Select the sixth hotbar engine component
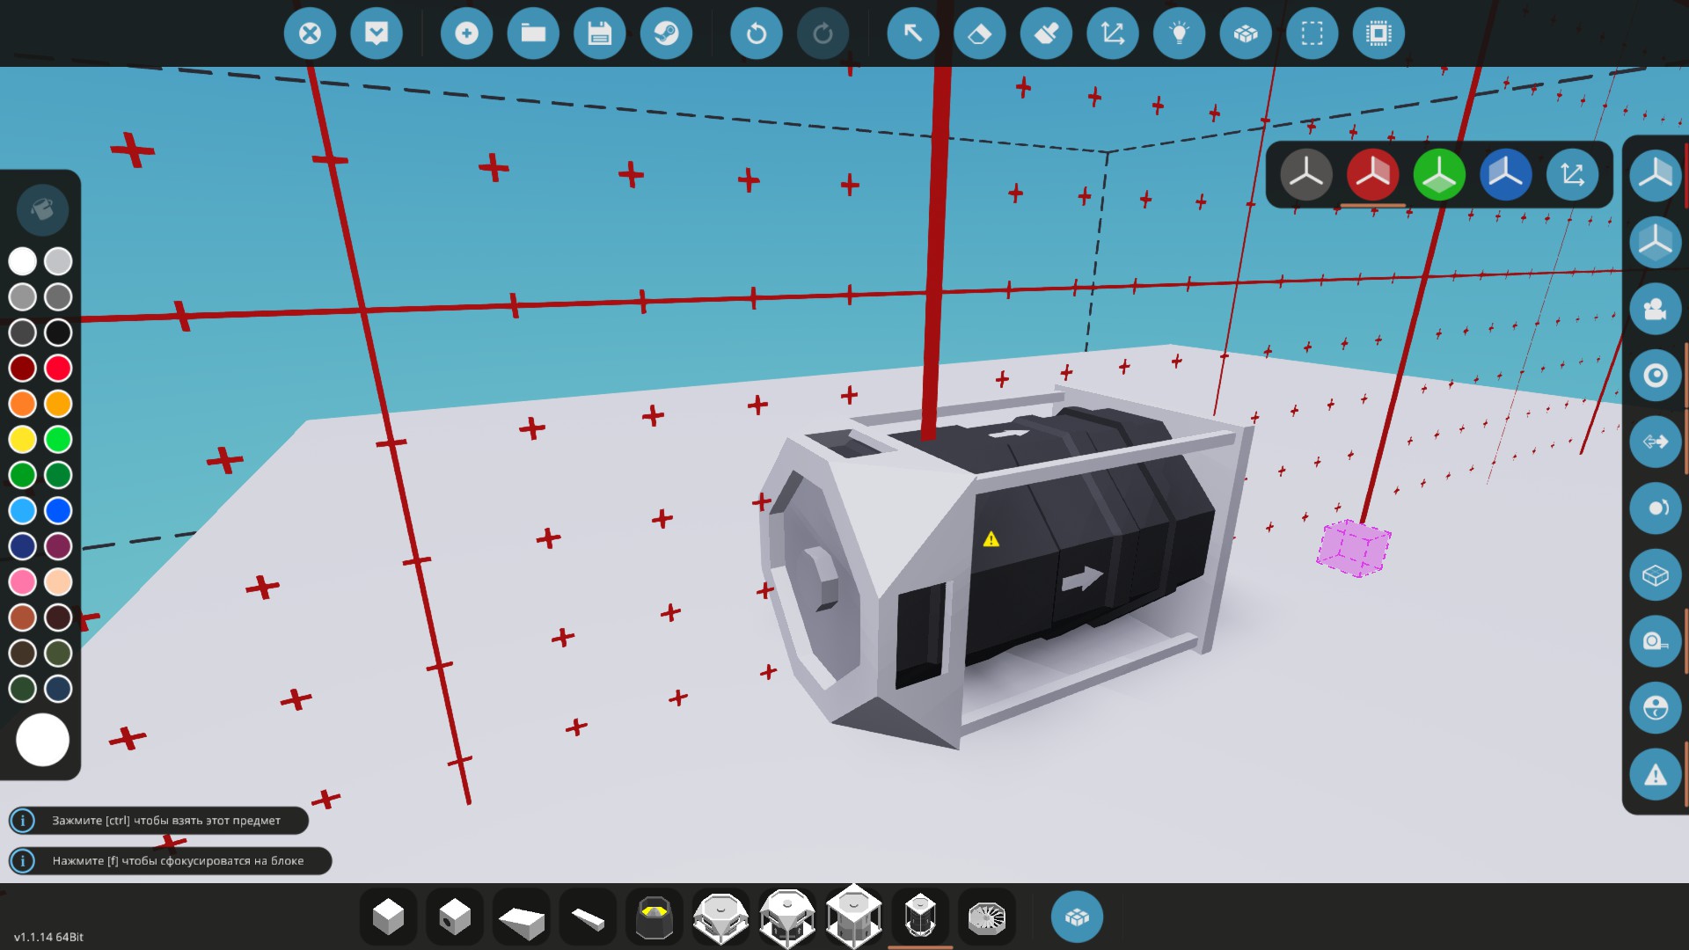The image size is (1689, 950). pos(721,917)
